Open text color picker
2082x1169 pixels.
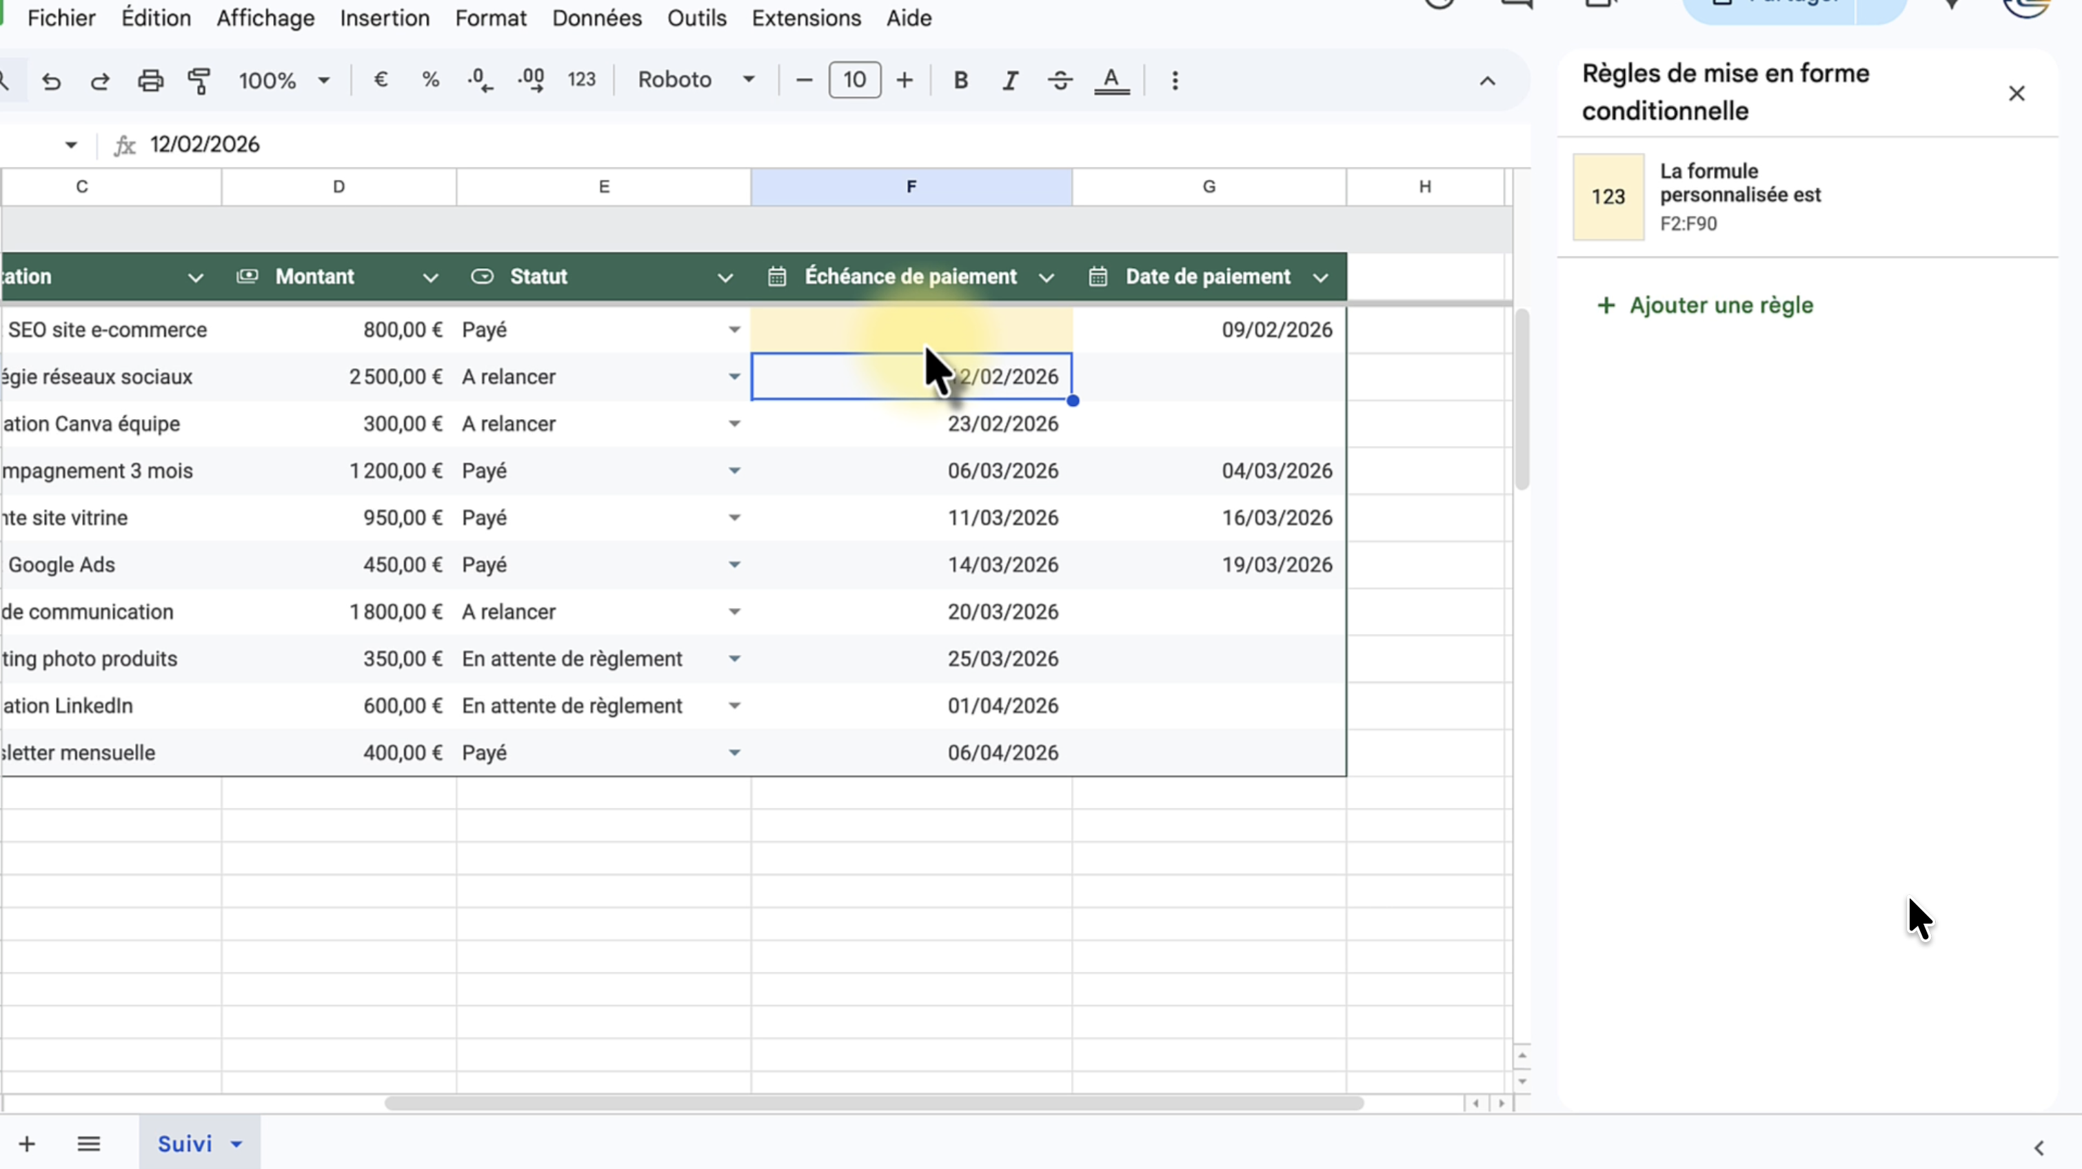click(1111, 80)
